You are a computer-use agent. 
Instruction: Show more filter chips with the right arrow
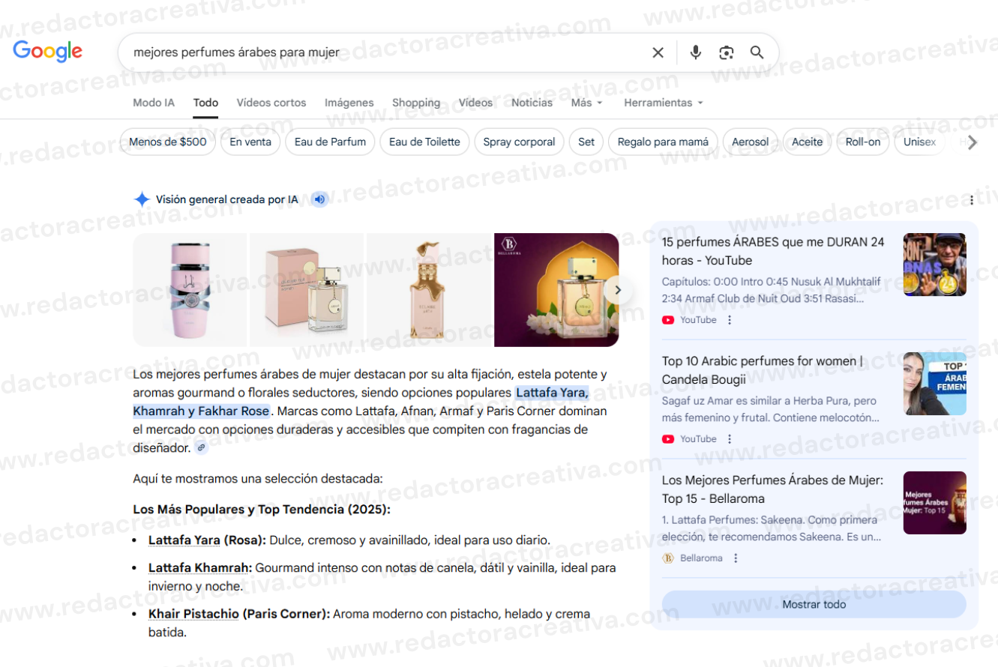click(973, 142)
